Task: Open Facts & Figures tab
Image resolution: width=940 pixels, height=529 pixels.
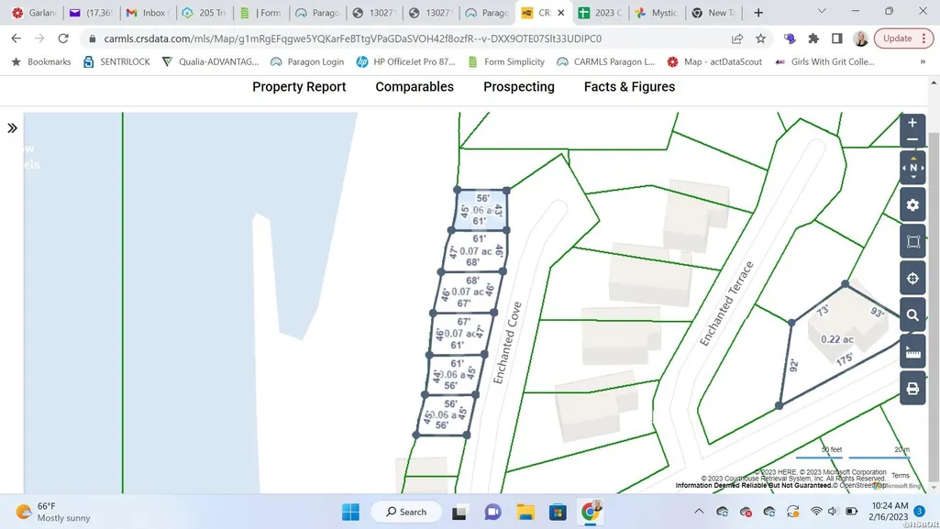Action: (x=629, y=87)
